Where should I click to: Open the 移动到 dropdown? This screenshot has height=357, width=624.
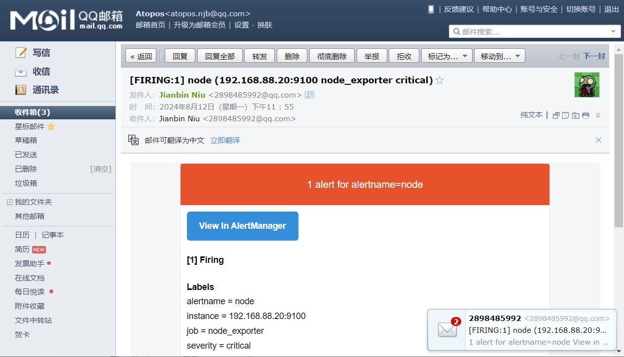pyautogui.click(x=499, y=56)
